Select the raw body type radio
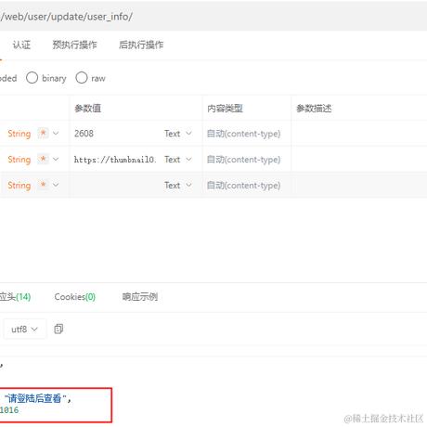The image size is (427, 427). [x=82, y=78]
